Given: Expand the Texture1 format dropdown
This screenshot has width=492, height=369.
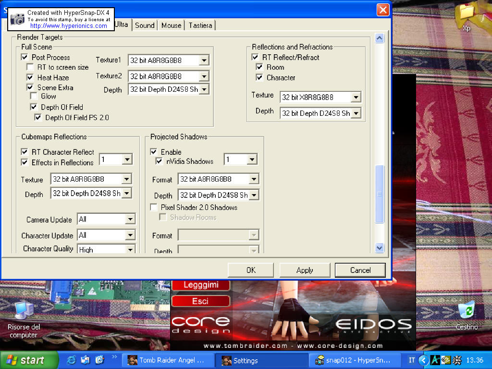Looking at the screenshot, I should [x=204, y=60].
